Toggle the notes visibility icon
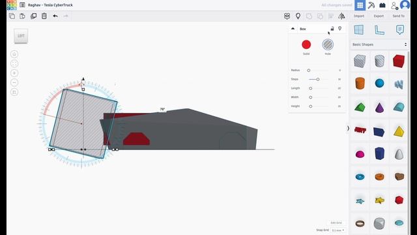Image resolution: width=417 pixels, height=235 pixels. [x=287, y=16]
